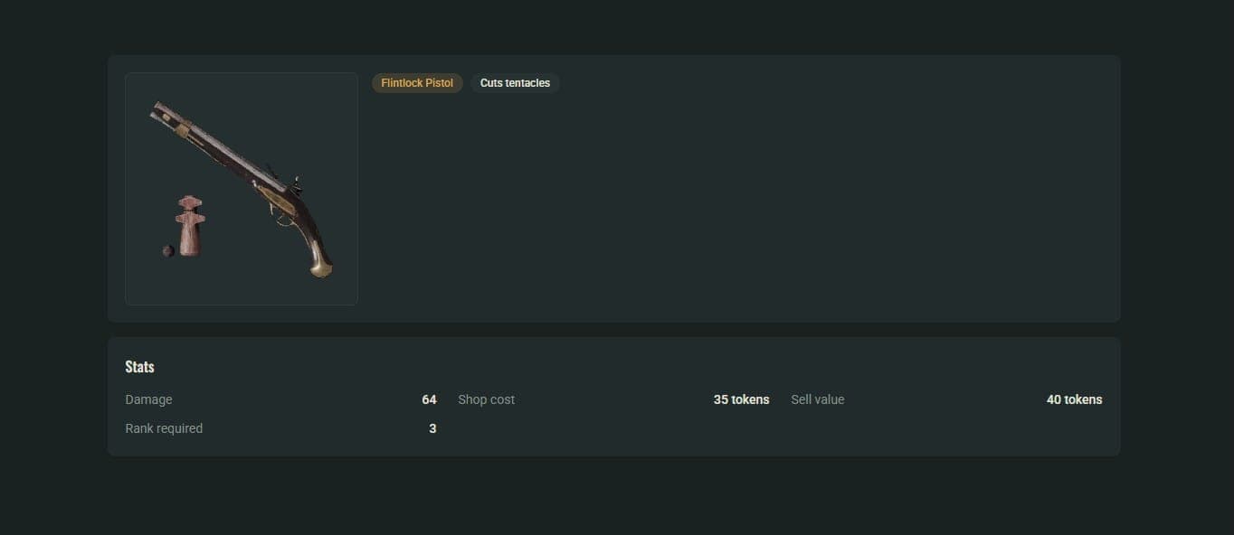This screenshot has width=1234, height=535.
Task: Click the 40 tokens value
Action: point(1074,399)
